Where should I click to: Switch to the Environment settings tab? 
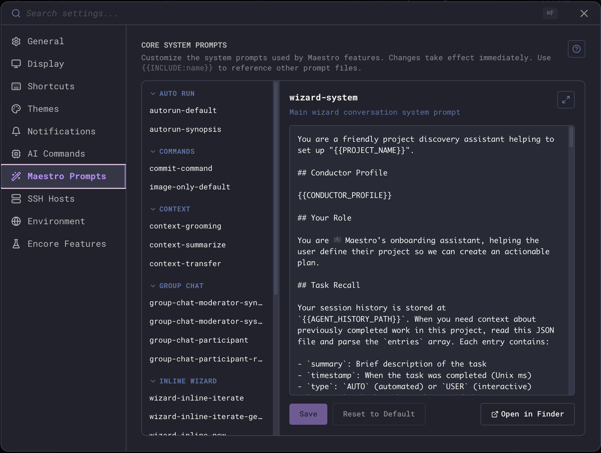63,221
